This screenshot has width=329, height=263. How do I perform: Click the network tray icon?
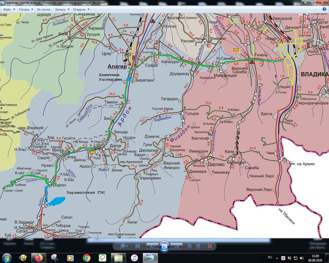296,258
